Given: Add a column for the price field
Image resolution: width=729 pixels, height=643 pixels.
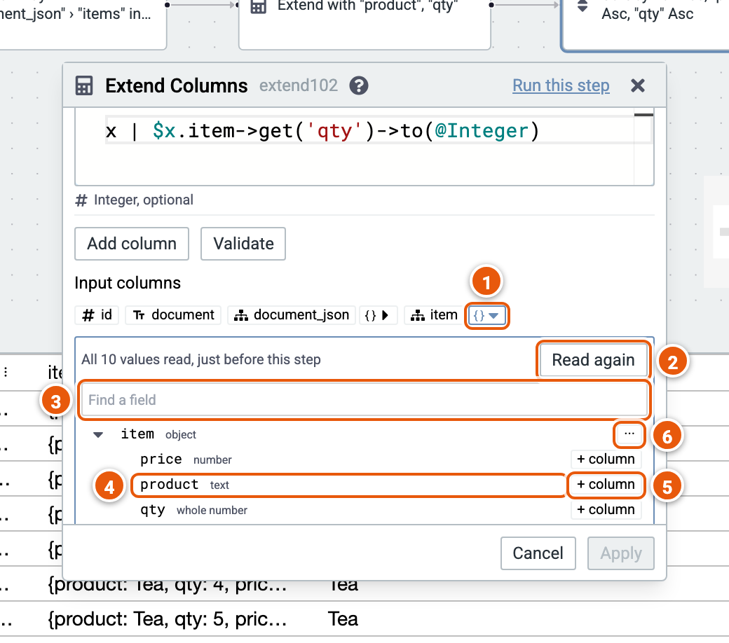Looking at the screenshot, I should click(606, 459).
